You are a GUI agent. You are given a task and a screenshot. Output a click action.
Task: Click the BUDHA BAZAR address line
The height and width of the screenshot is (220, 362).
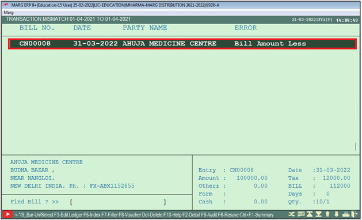pyautogui.click(x=32, y=170)
